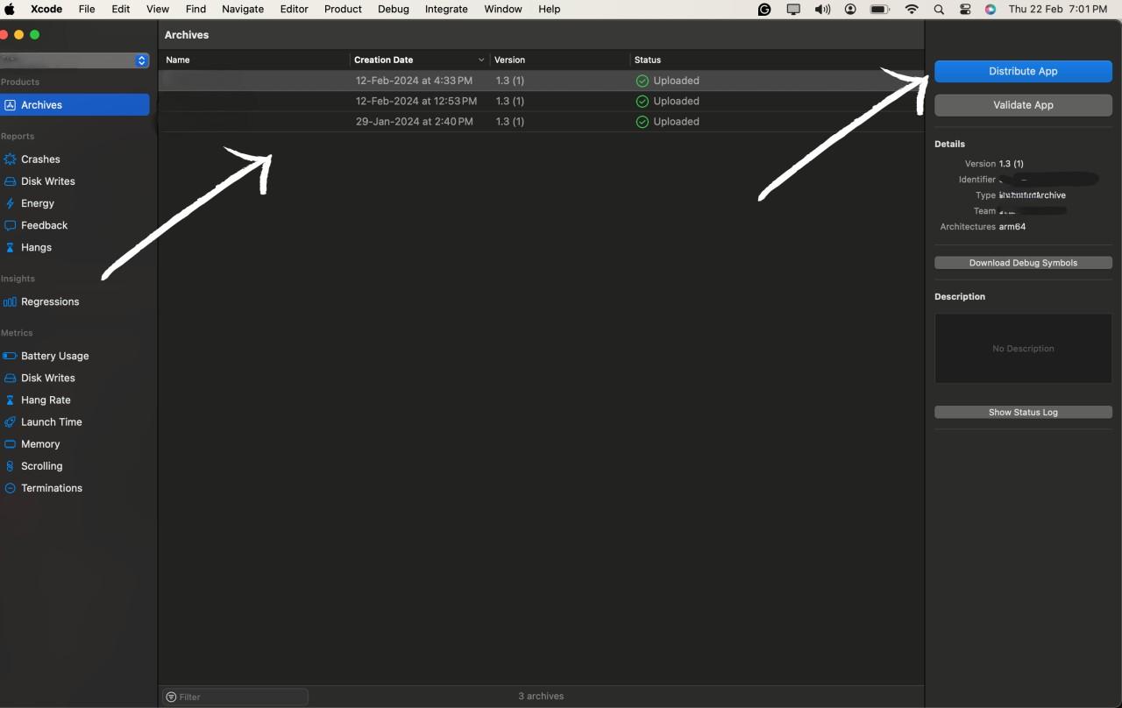
Task: Open the display mirroring menu bar icon
Action: click(x=793, y=9)
